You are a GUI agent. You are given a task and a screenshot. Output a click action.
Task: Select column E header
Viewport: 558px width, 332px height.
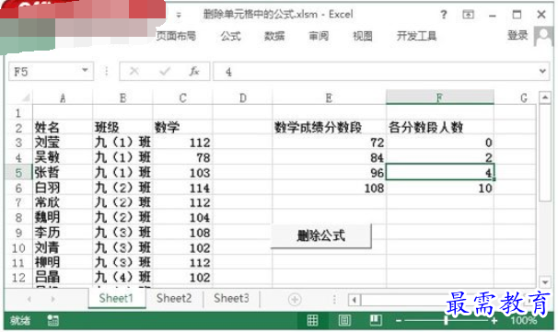[x=329, y=97]
